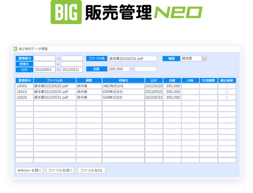The image size is (253, 193).
Task: Click the 有効期限 column header
Action: click(x=209, y=81)
